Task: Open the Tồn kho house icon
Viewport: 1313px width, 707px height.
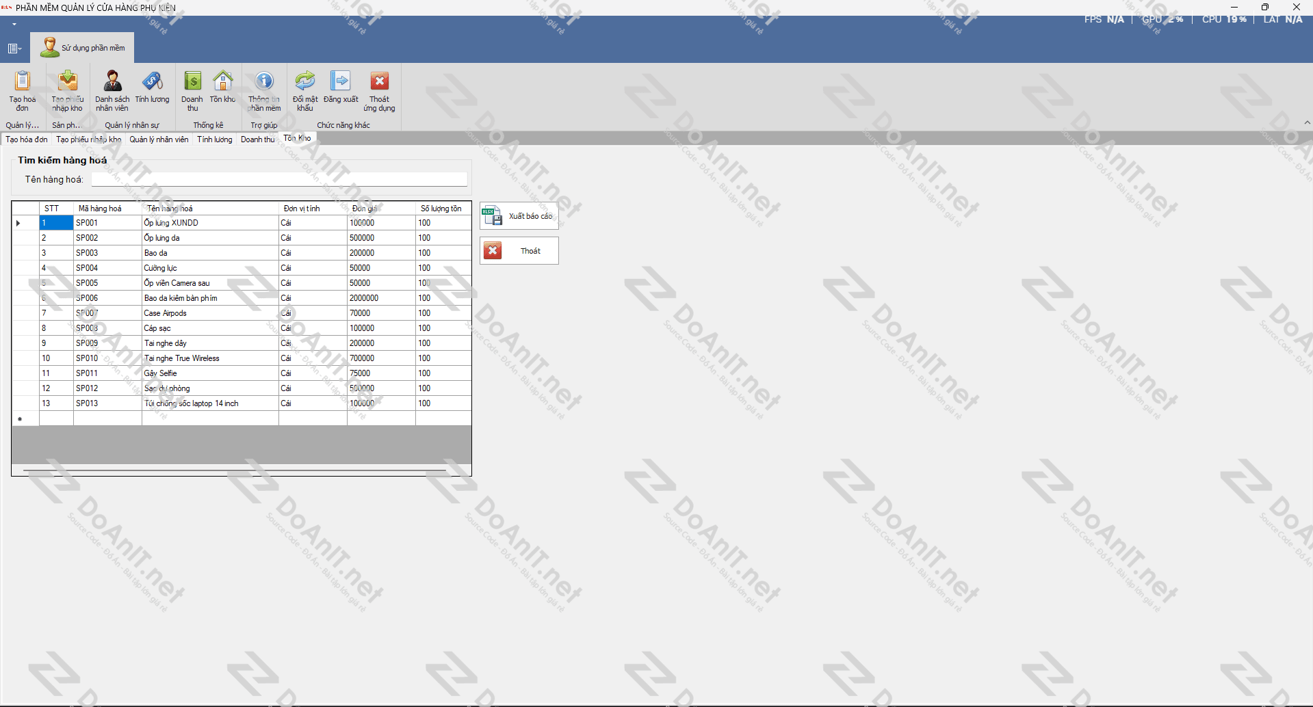Action: (222, 87)
